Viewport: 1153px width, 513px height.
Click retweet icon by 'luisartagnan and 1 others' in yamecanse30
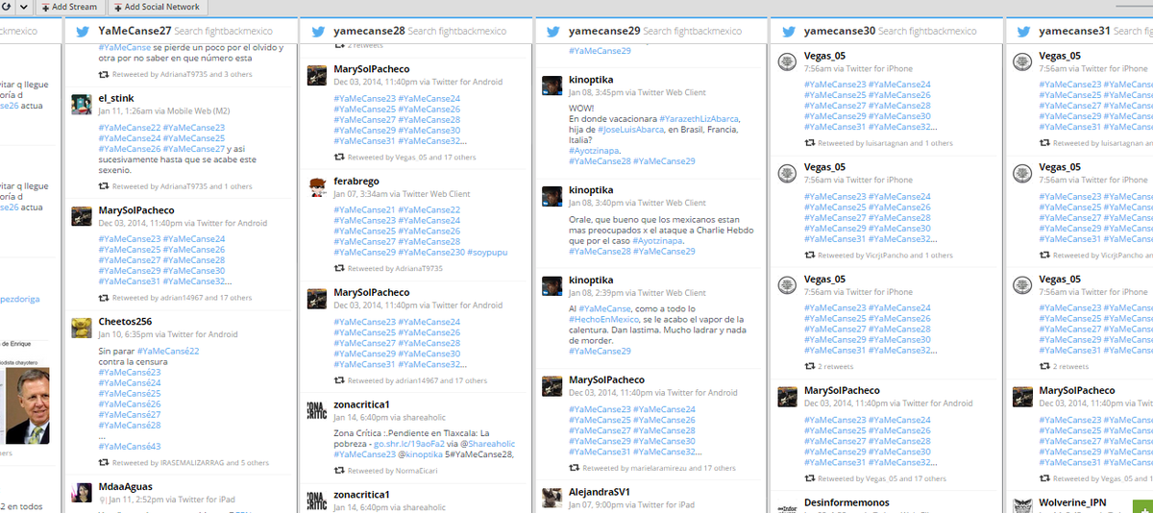(810, 143)
